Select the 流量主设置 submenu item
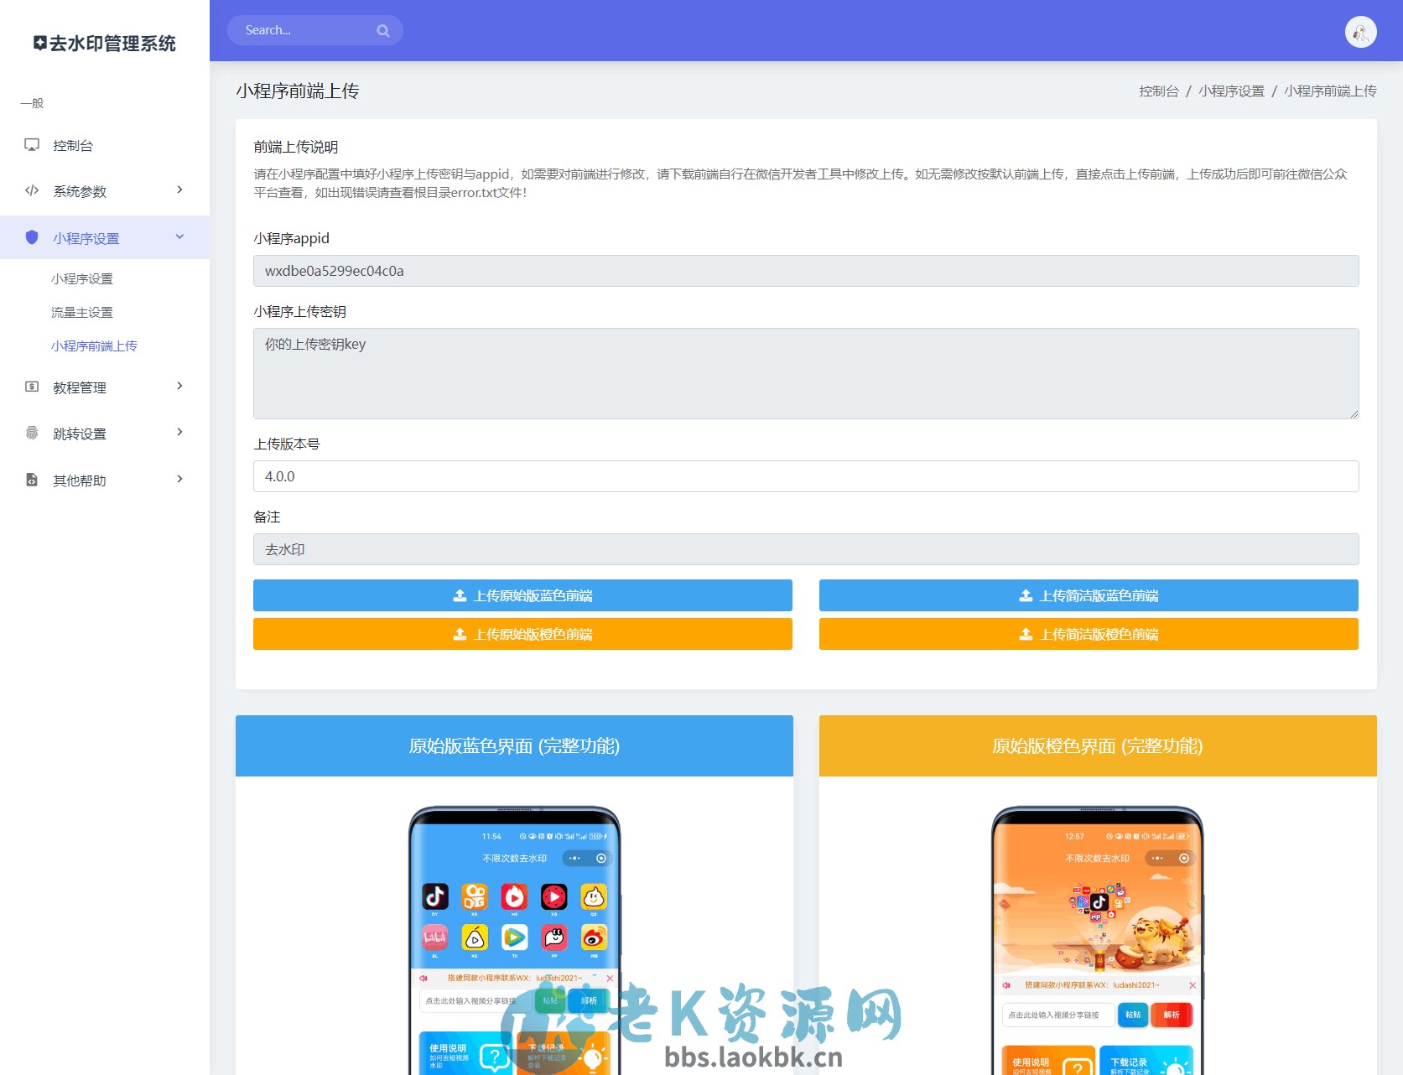The width and height of the screenshot is (1403, 1075). point(83,312)
